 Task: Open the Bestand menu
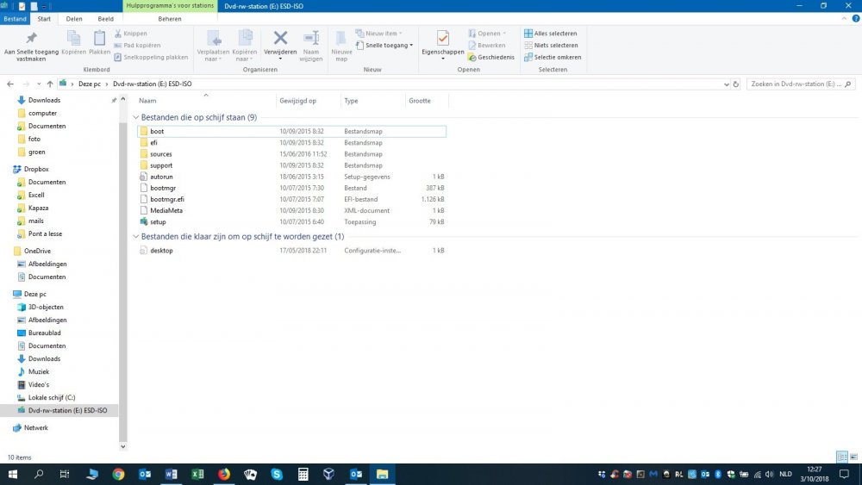[x=16, y=17]
